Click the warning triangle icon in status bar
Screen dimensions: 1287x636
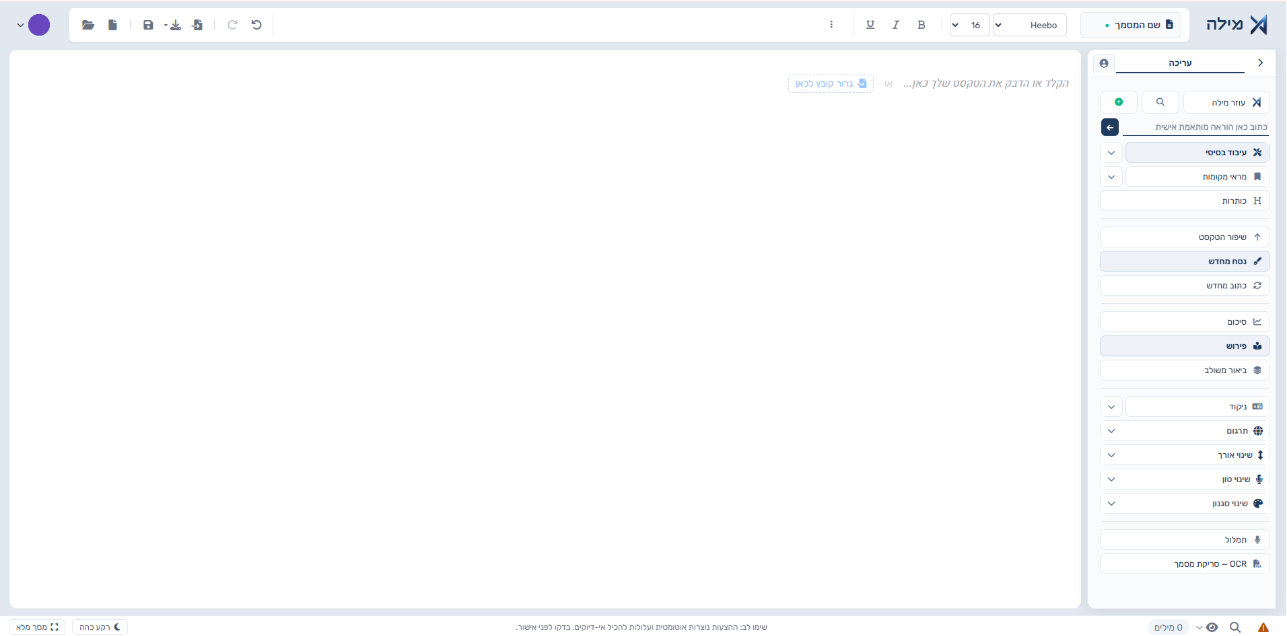pyautogui.click(x=1263, y=627)
